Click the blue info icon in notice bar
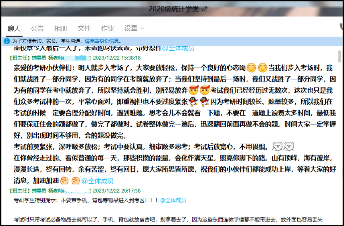Image resolution: width=344 pixels, height=226 pixels. (x=6, y=41)
